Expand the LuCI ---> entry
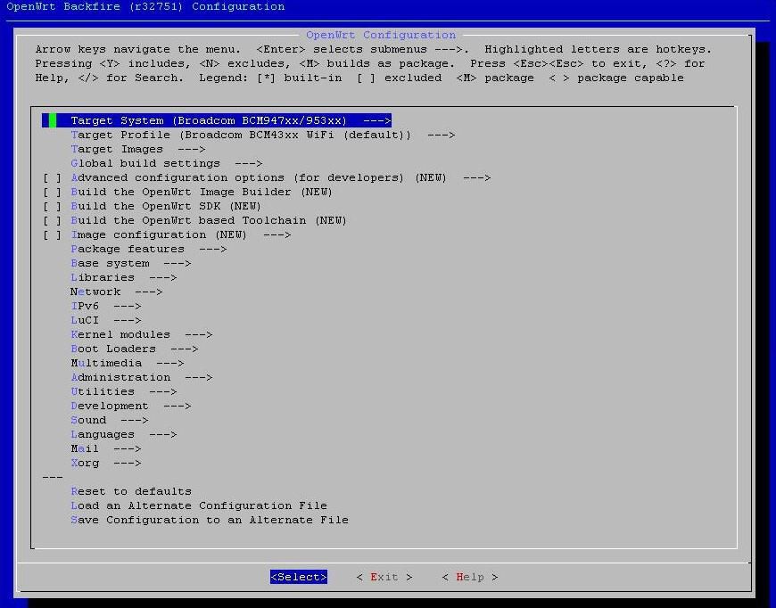Screen dimensions: 776x608 tap(105, 321)
